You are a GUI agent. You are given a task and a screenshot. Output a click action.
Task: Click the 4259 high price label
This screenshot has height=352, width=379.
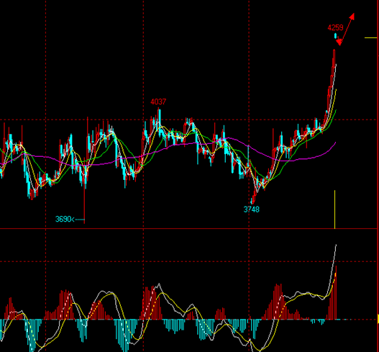(x=335, y=27)
